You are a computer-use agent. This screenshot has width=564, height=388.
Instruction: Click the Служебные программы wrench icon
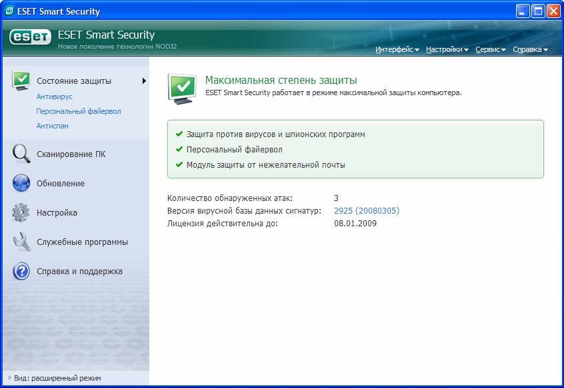click(x=21, y=242)
